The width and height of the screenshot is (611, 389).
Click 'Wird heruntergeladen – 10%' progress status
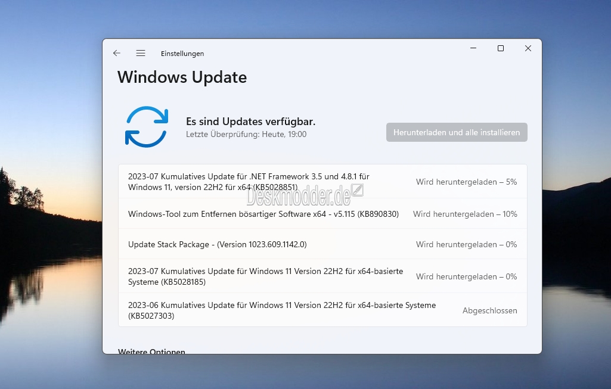click(466, 214)
